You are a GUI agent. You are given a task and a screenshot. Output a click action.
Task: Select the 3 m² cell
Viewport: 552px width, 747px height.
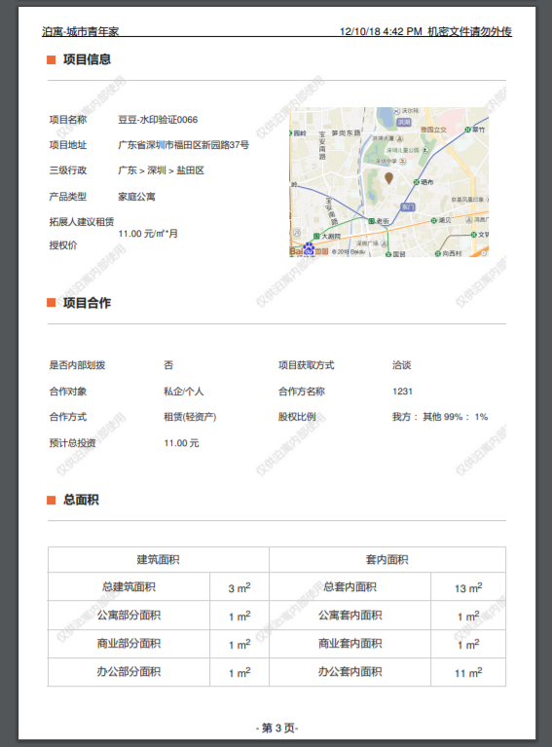[x=239, y=587]
